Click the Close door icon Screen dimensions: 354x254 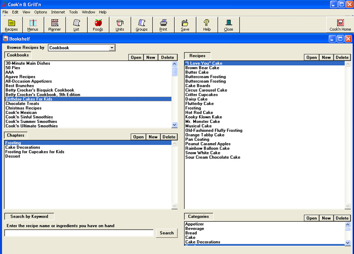[x=228, y=25]
